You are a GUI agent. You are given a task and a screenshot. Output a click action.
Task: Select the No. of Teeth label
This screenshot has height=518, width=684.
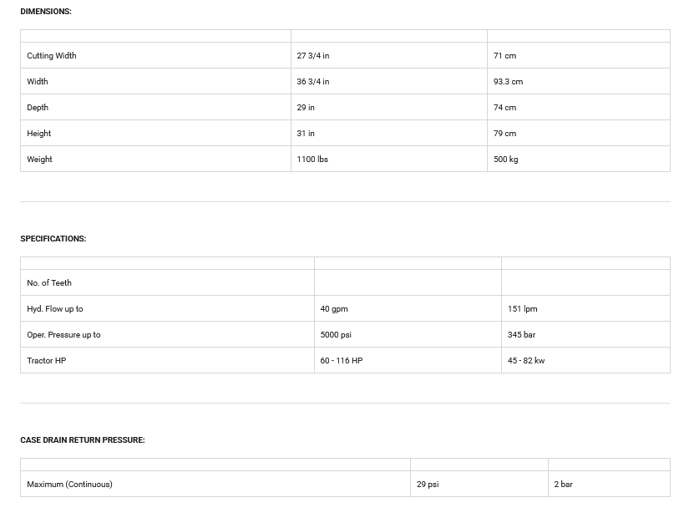(x=49, y=283)
